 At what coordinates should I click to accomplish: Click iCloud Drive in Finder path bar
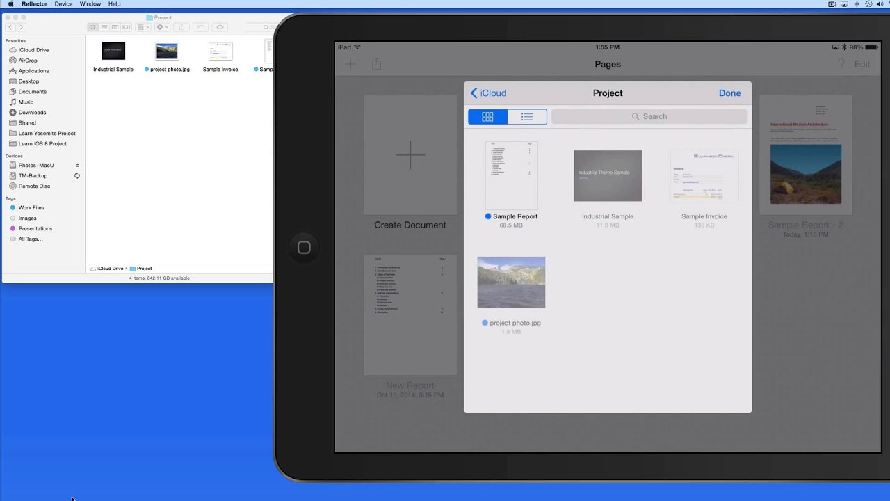[107, 269]
